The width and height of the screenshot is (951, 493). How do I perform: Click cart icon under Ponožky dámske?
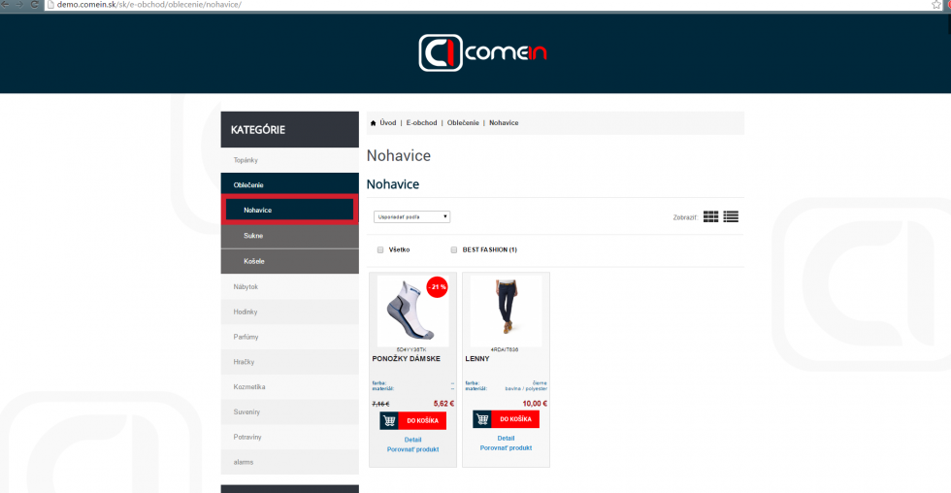[389, 420]
